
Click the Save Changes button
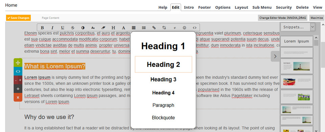coord(18,18)
